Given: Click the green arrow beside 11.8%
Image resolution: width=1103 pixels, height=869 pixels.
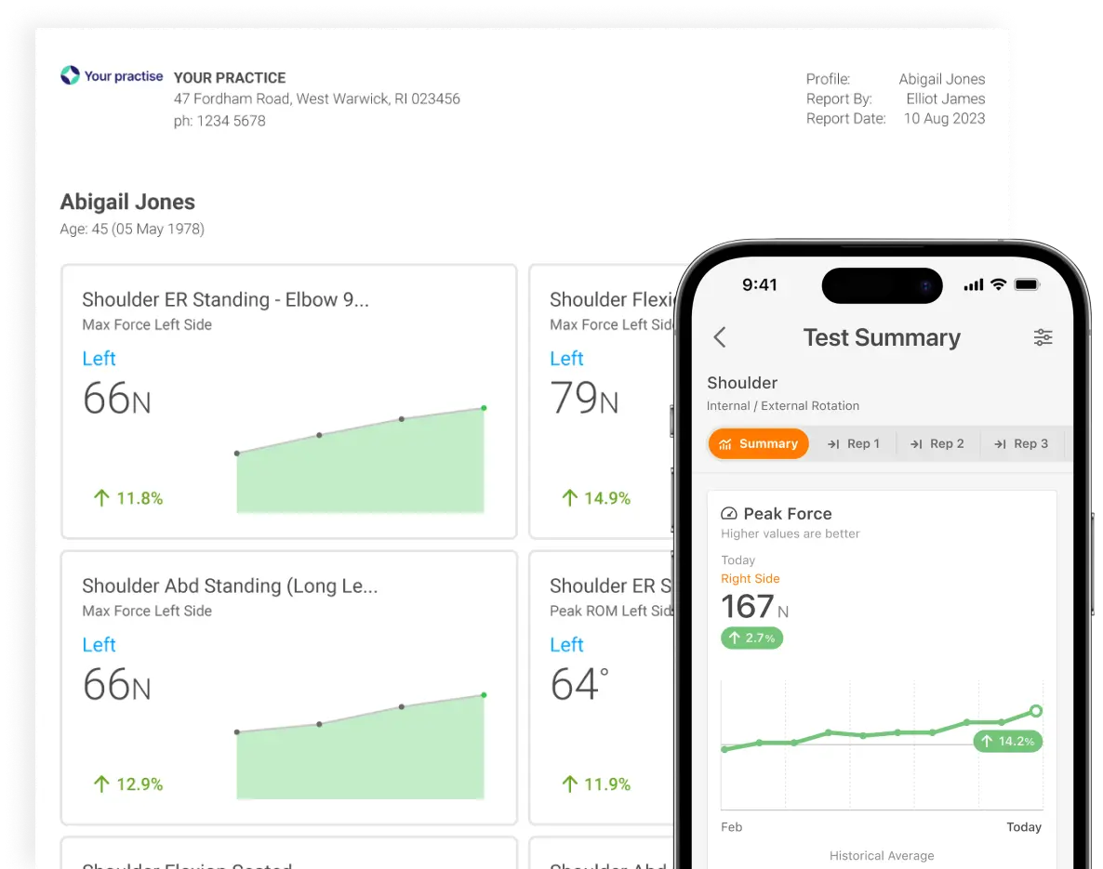Looking at the screenshot, I should point(101,498).
